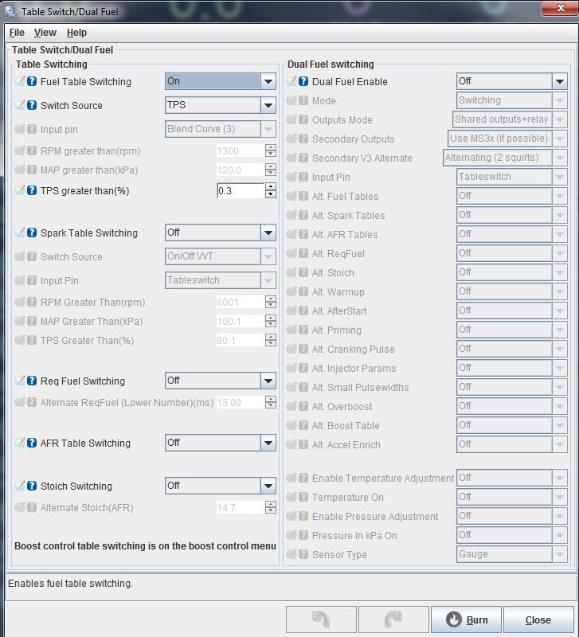Decrease TPS greater than(%) with the down arrow

coord(271,194)
